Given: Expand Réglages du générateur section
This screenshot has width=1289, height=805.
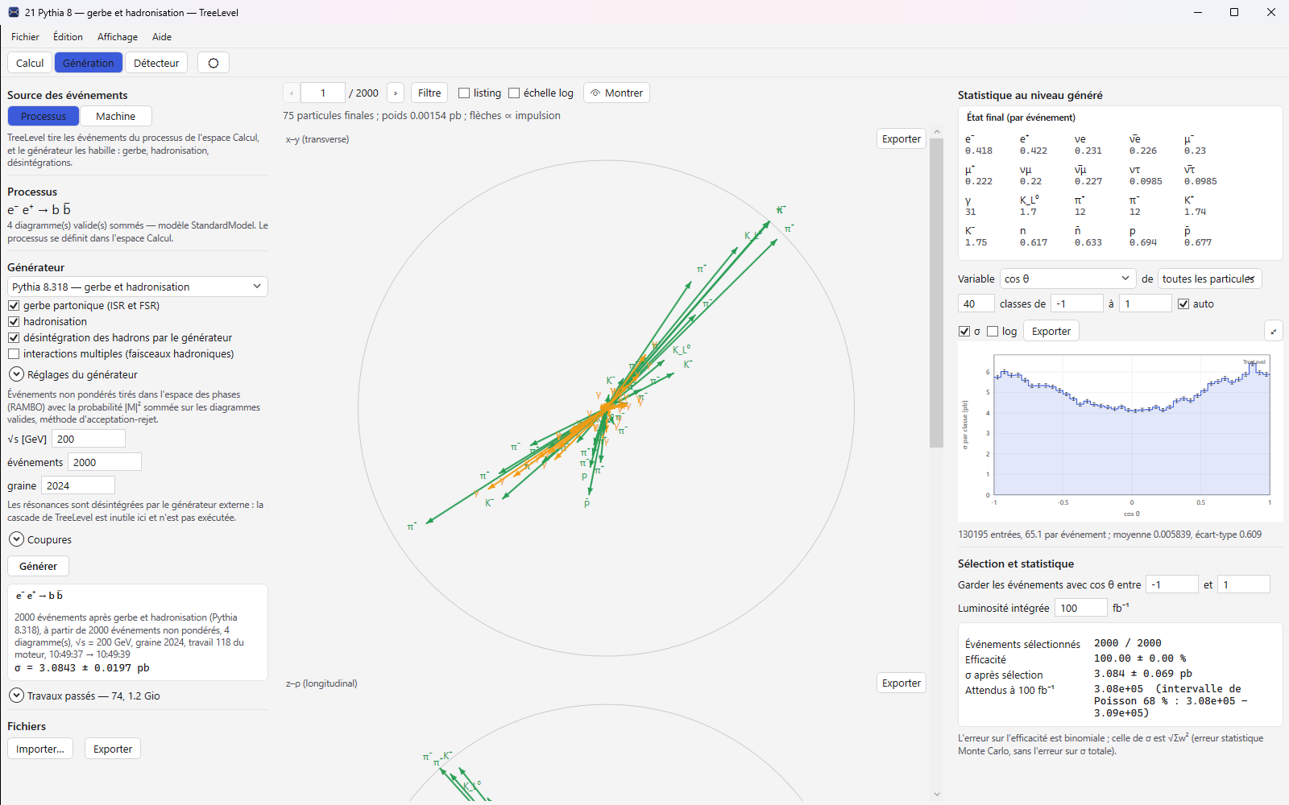Looking at the screenshot, I should pos(16,374).
